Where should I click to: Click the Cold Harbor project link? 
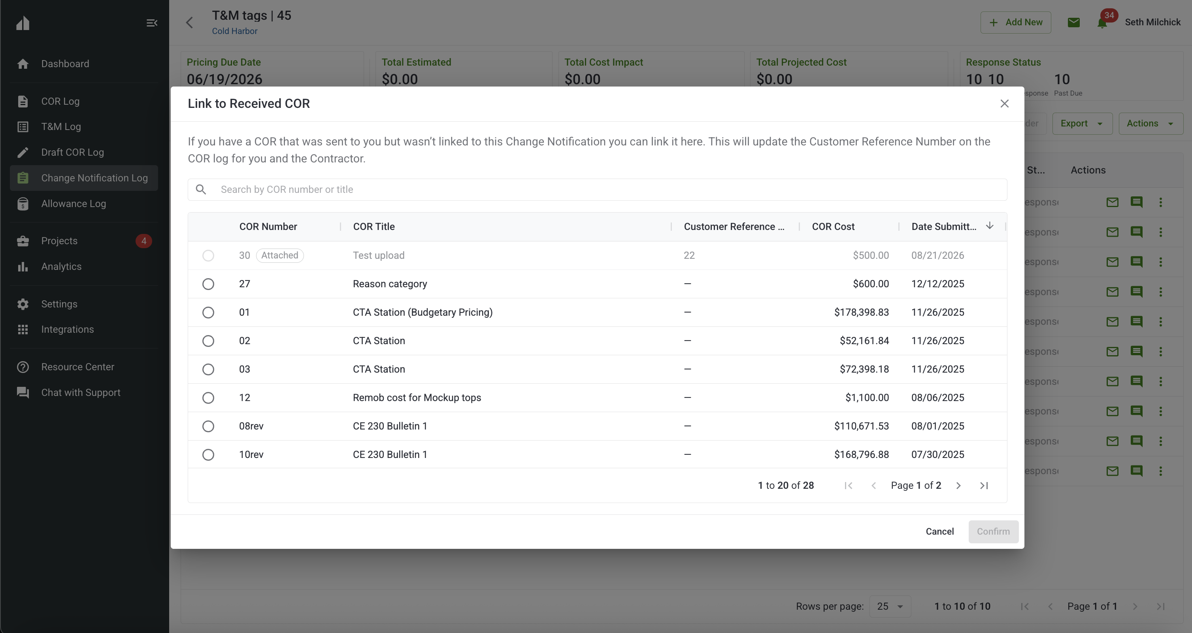[x=235, y=31]
